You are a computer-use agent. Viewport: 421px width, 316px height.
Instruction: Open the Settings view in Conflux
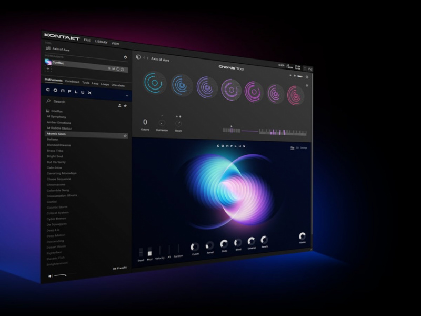click(x=304, y=148)
